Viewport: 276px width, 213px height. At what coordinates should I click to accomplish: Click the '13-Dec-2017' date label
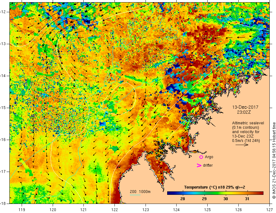point(245,107)
